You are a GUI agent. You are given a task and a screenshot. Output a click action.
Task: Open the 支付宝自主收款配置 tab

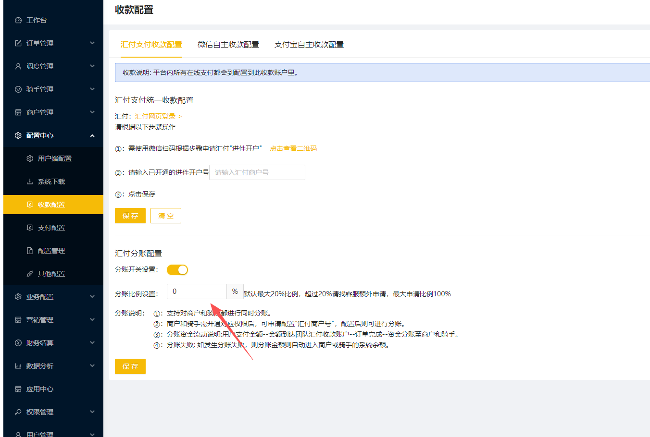[308, 44]
